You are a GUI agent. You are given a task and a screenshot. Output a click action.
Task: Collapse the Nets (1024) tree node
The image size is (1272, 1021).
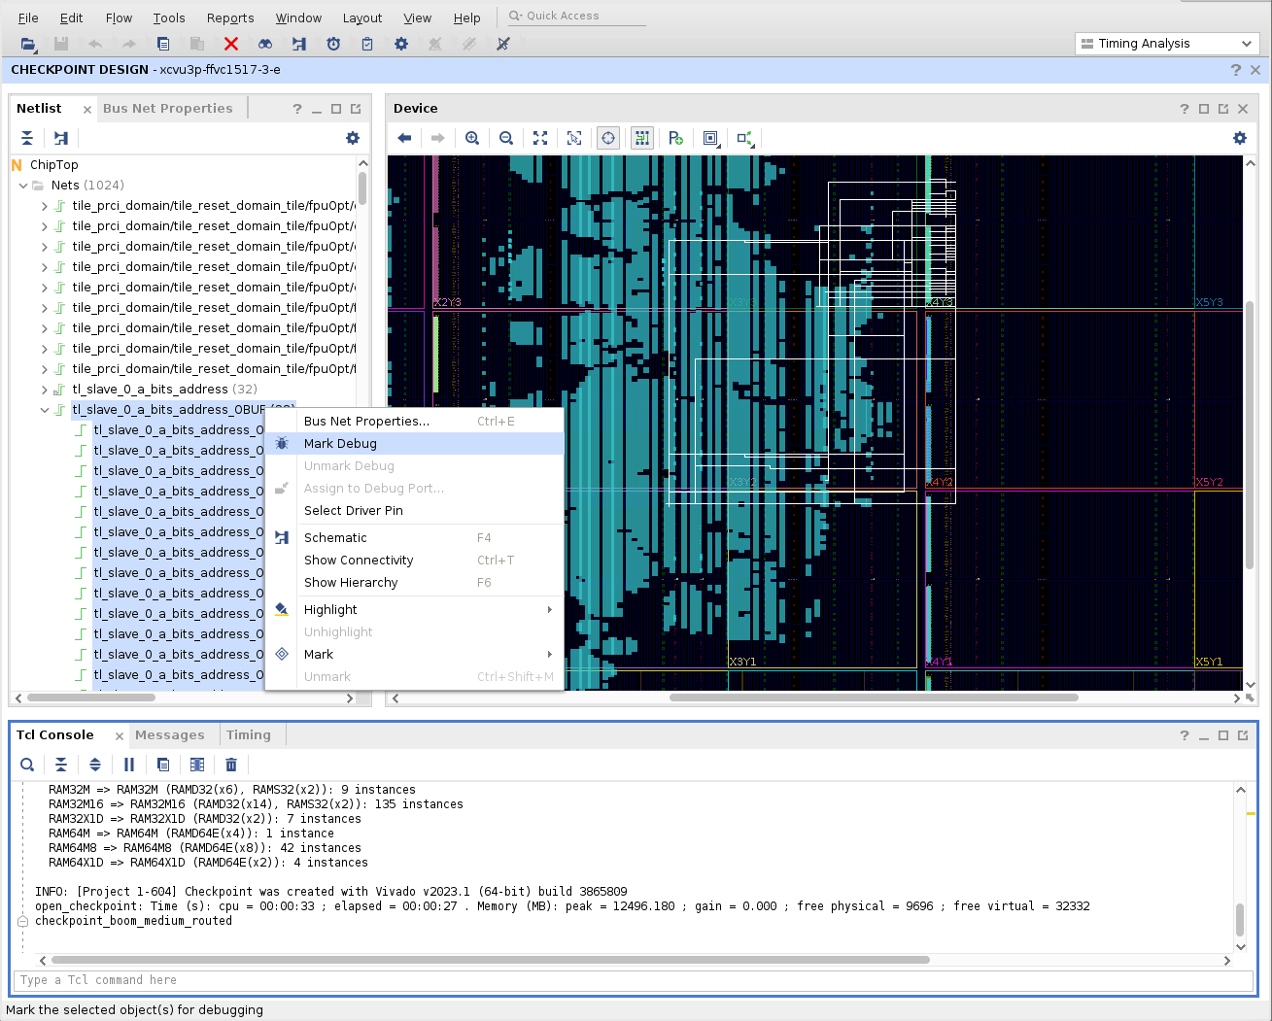[x=24, y=186]
